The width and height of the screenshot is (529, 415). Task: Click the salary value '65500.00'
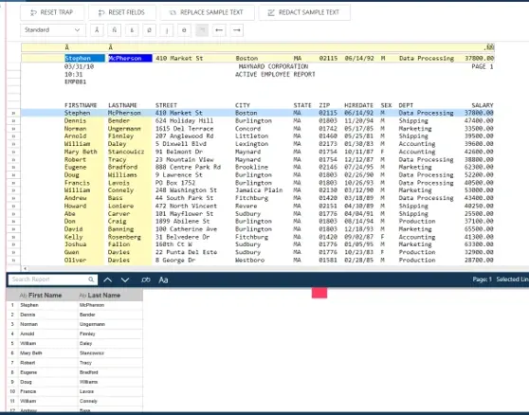[479, 229]
